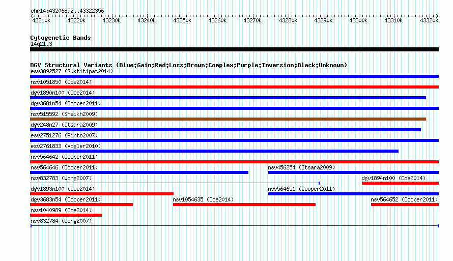Click the dgv3683n54 (Cooper2011) label
The height and width of the screenshot is (261, 453).
click(66, 199)
